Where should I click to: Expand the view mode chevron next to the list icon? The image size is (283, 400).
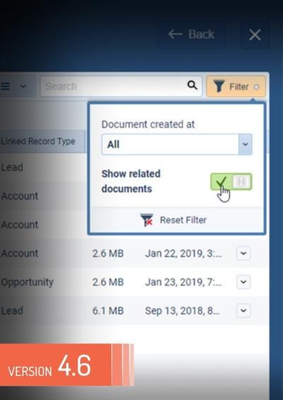click(x=23, y=86)
